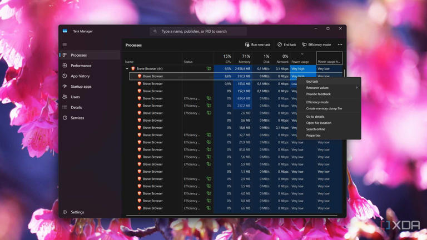The image size is (427, 240).
Task: Toggle Efficiency mode in the context menu
Action: point(317,102)
